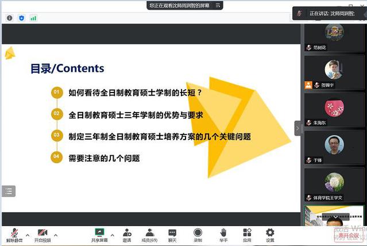Click the meeting info icon at top left

pyautogui.click(x=10, y=18)
